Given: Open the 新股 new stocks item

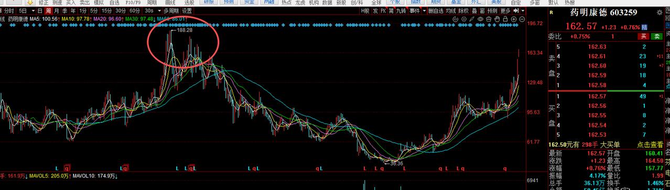Looking at the screenshot, I should (341, 2).
